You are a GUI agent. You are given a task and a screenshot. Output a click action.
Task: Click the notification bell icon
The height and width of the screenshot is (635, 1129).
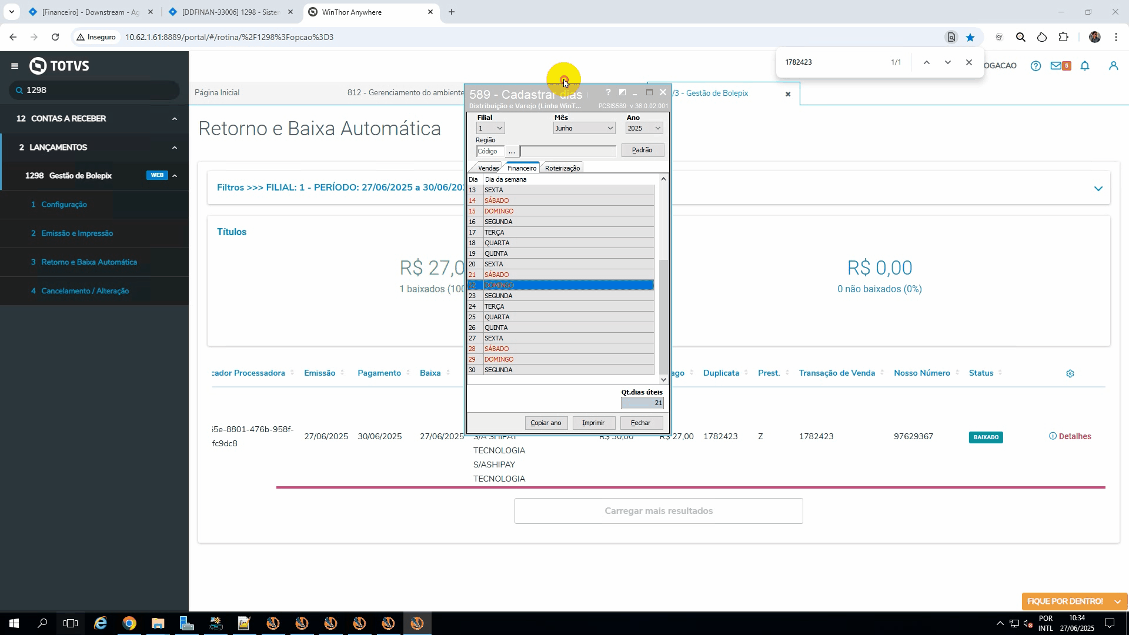(x=1085, y=66)
